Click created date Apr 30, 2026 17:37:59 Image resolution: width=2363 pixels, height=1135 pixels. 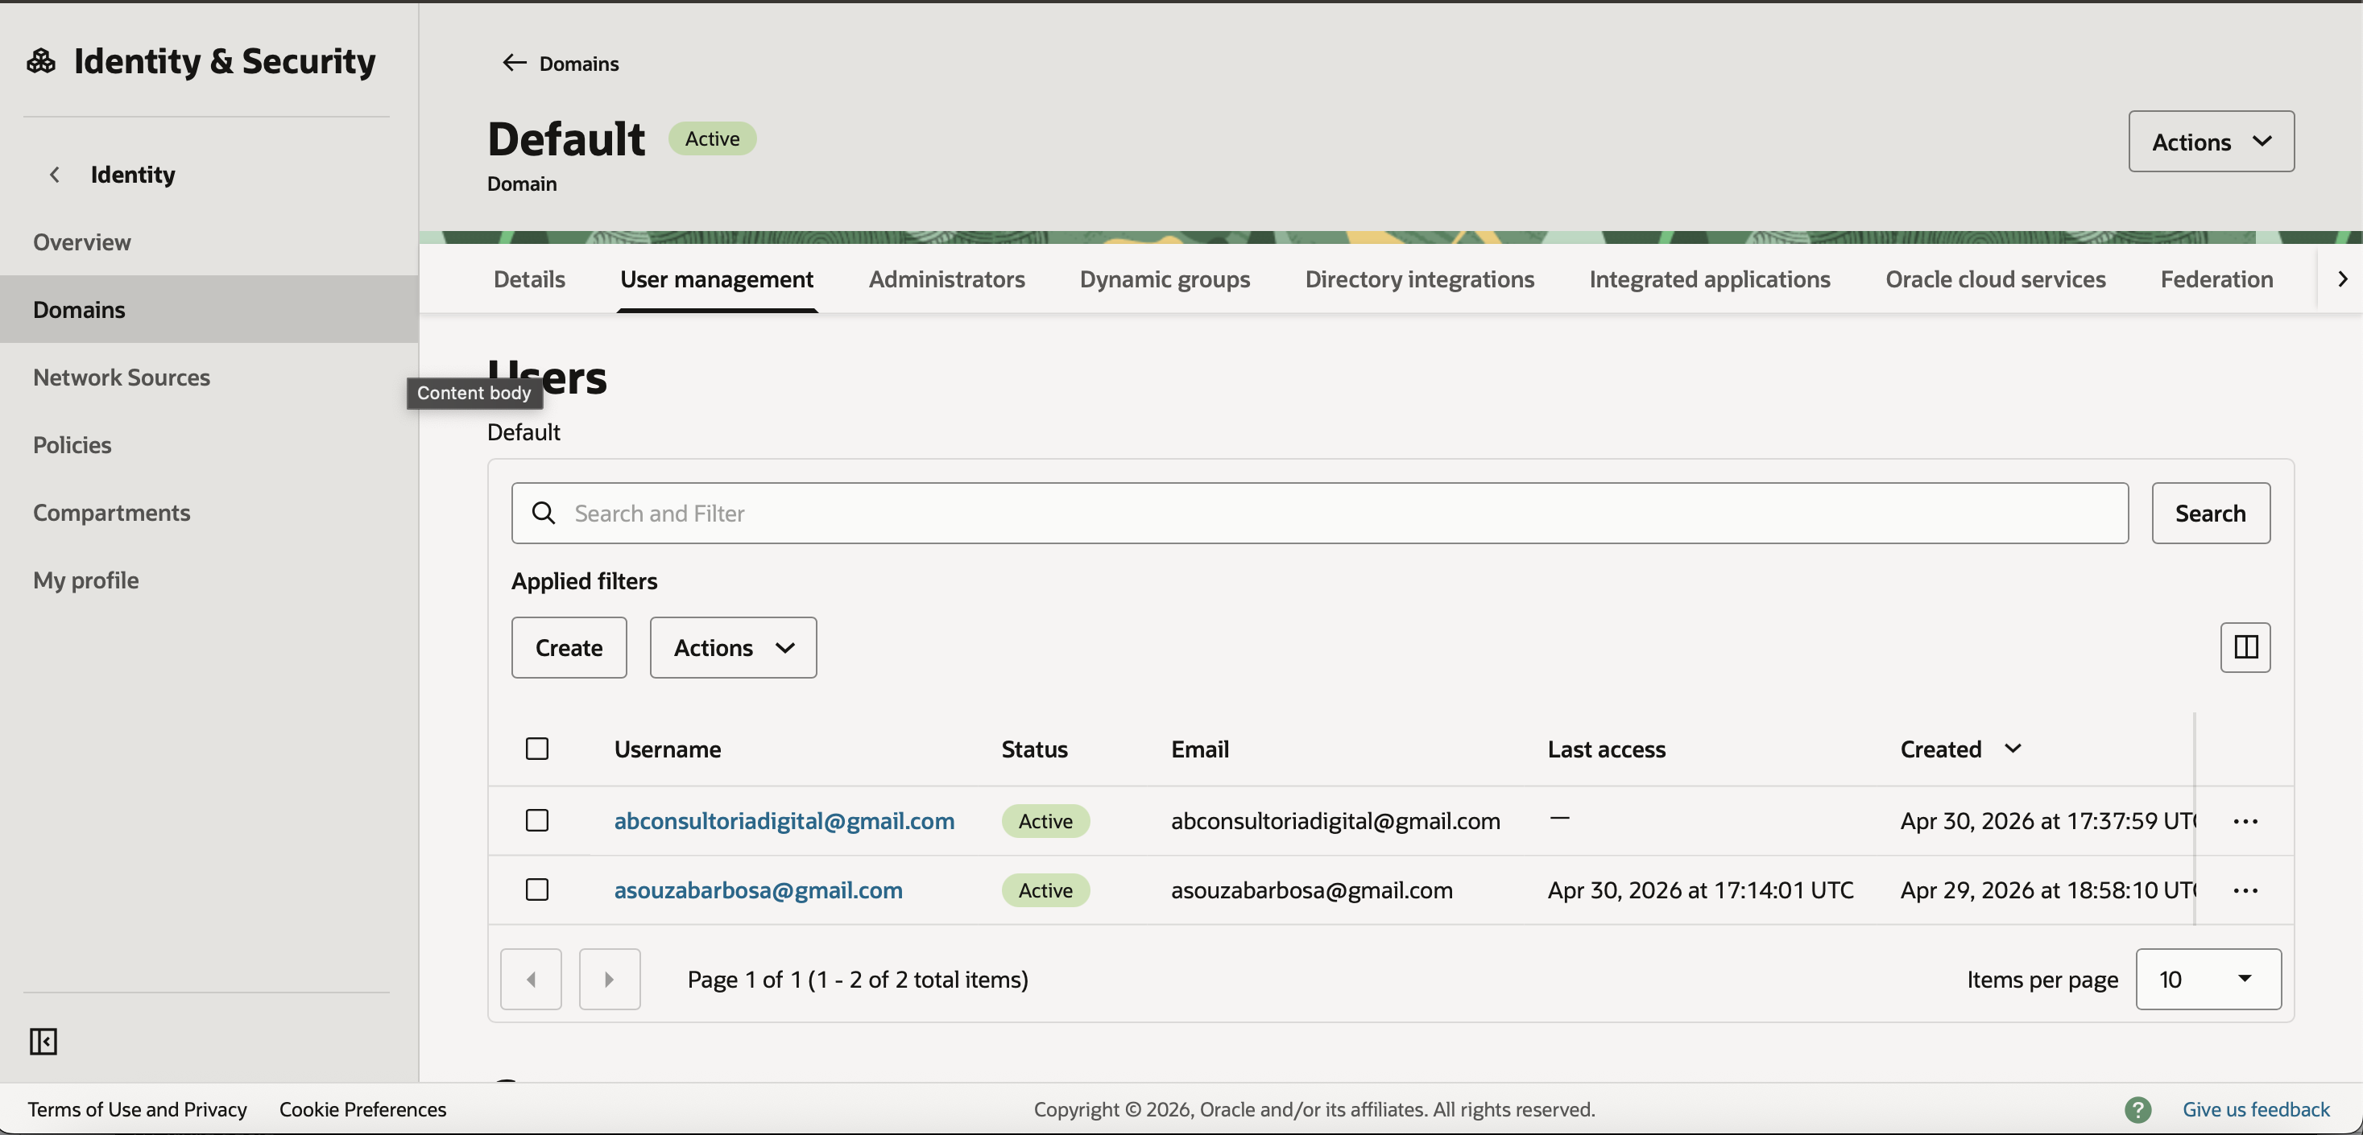2047,820
